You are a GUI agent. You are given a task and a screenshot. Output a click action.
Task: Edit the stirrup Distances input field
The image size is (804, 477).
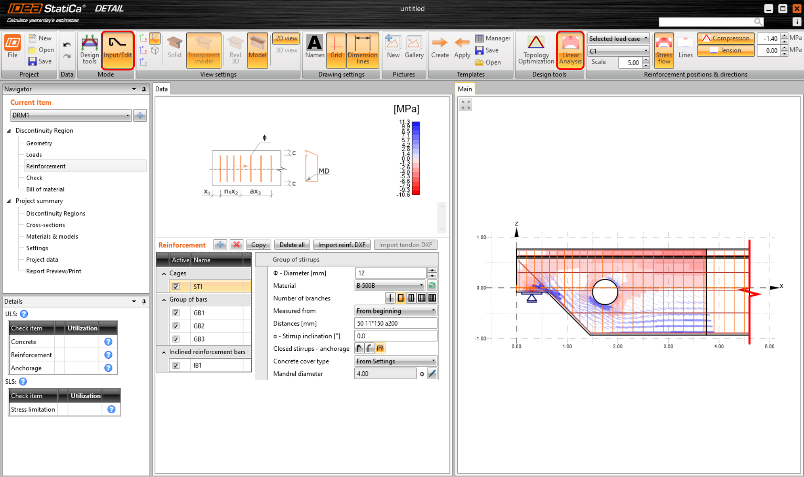point(395,323)
